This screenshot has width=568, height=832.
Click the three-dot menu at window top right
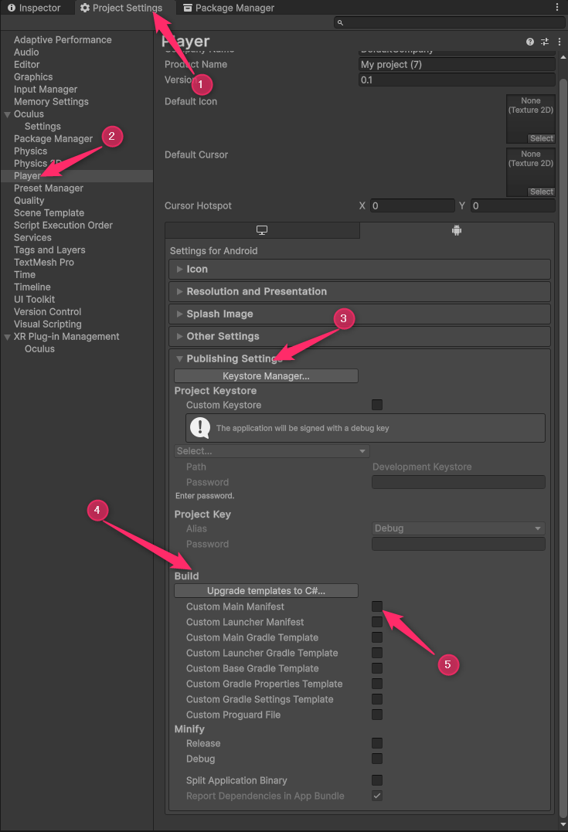(559, 6)
